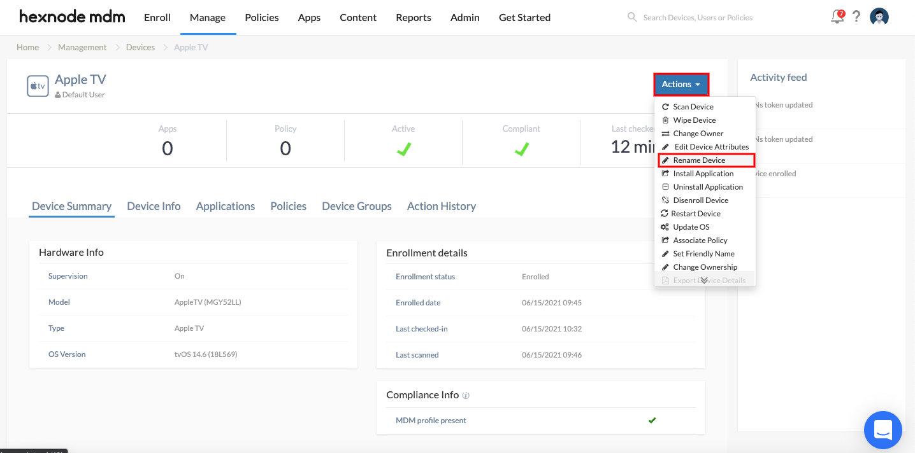Select Associate Policy menu entry
The width and height of the screenshot is (915, 453).
coord(700,240)
